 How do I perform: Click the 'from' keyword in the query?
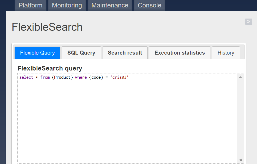[x=45, y=77]
